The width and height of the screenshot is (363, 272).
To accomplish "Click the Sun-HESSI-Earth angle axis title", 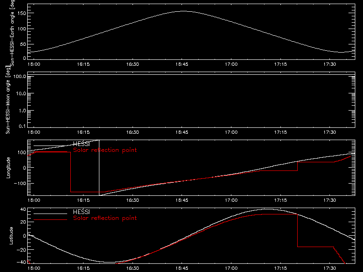I will (12, 32).
